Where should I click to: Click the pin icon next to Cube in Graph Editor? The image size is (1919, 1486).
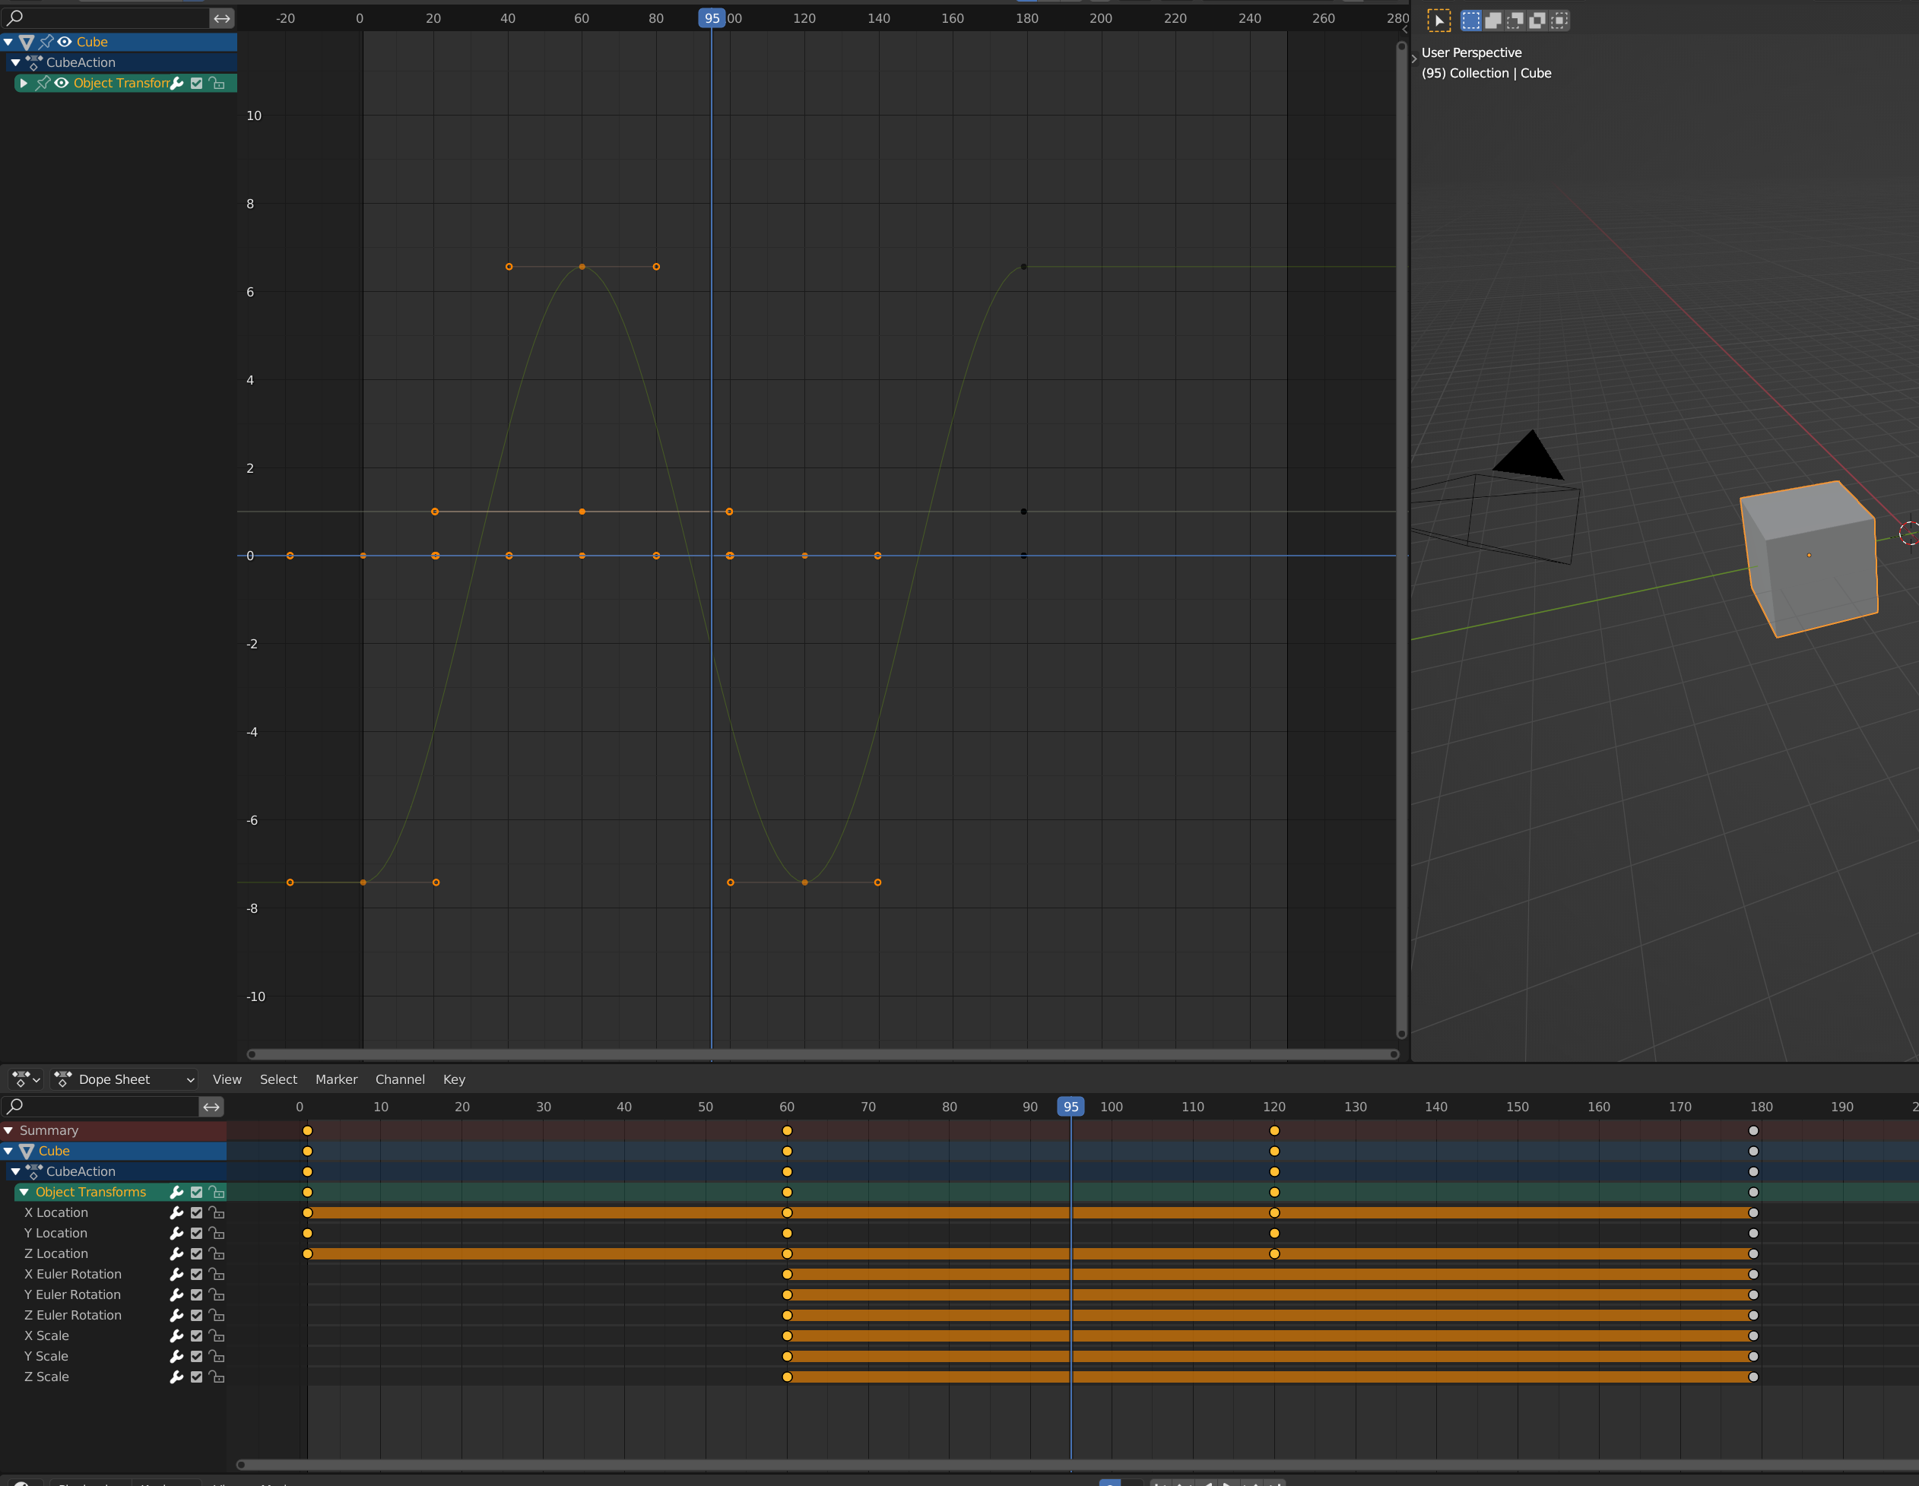point(46,41)
